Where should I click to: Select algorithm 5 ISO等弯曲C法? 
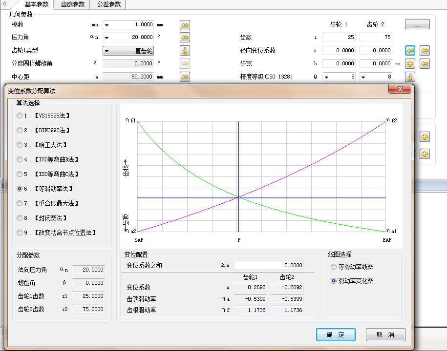coord(20,174)
